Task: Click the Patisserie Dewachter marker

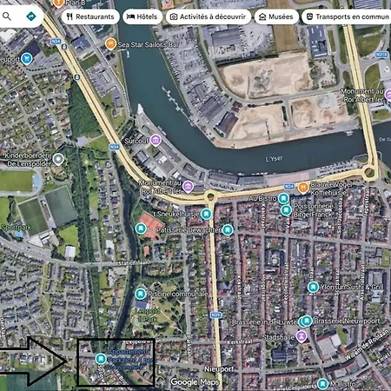Action: click(x=228, y=229)
